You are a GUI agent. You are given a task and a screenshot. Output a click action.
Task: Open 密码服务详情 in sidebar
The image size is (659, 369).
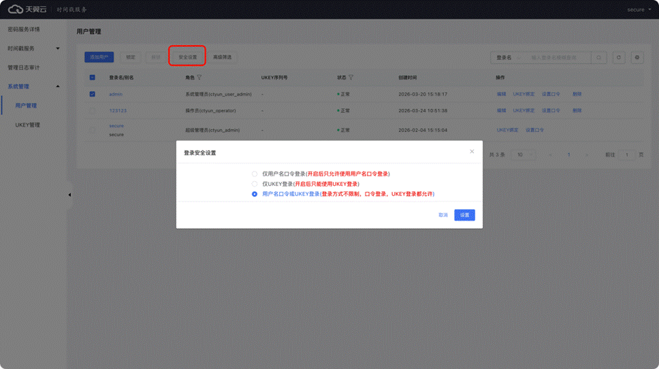[24, 29]
